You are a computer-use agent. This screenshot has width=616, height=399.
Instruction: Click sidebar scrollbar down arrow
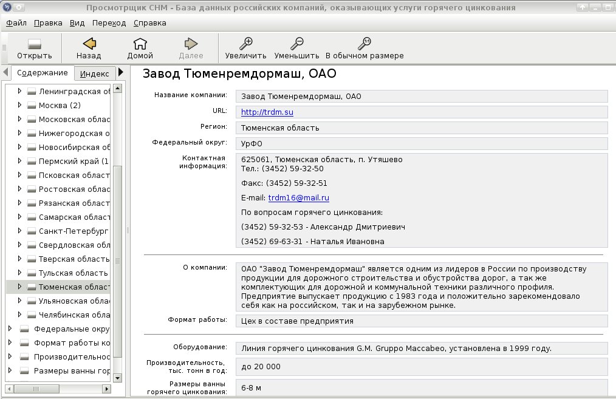coord(117,378)
